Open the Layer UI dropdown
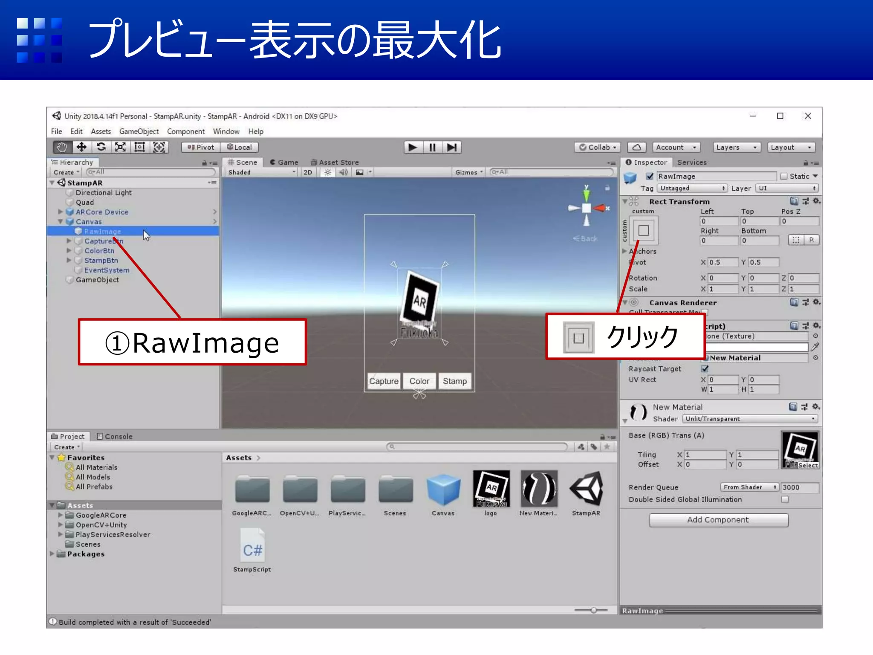Image resolution: width=873 pixels, height=655 pixels. click(787, 188)
